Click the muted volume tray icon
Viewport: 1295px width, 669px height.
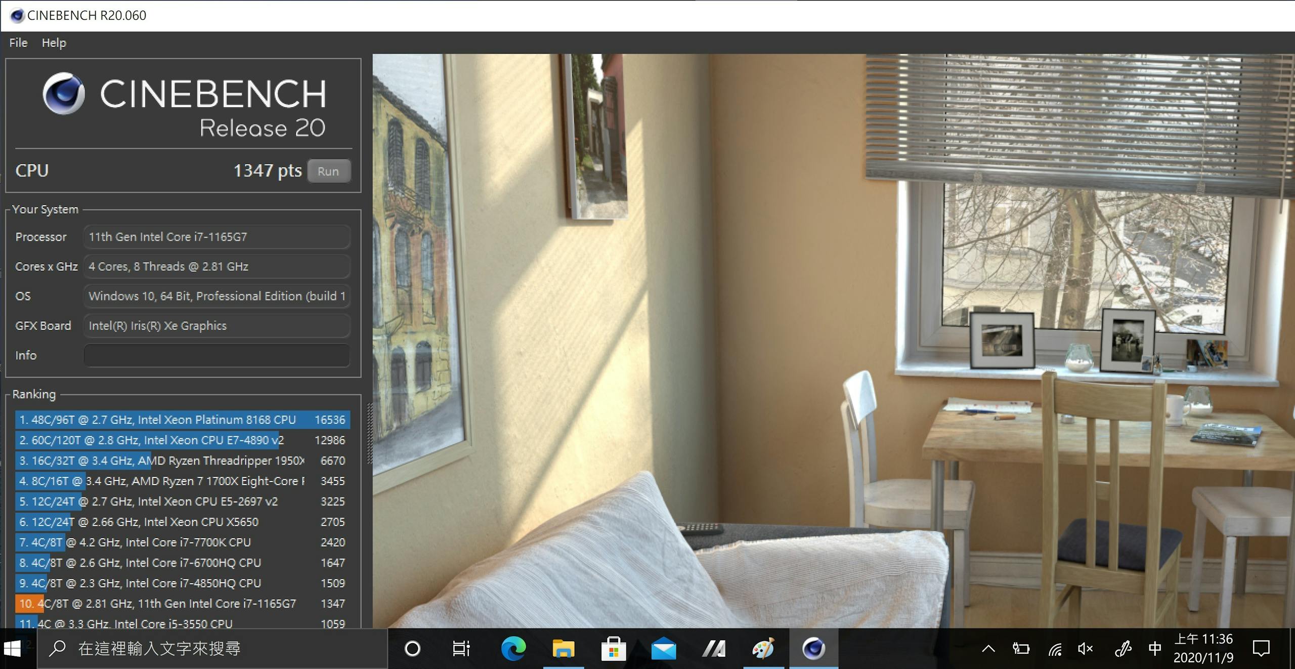click(x=1086, y=649)
